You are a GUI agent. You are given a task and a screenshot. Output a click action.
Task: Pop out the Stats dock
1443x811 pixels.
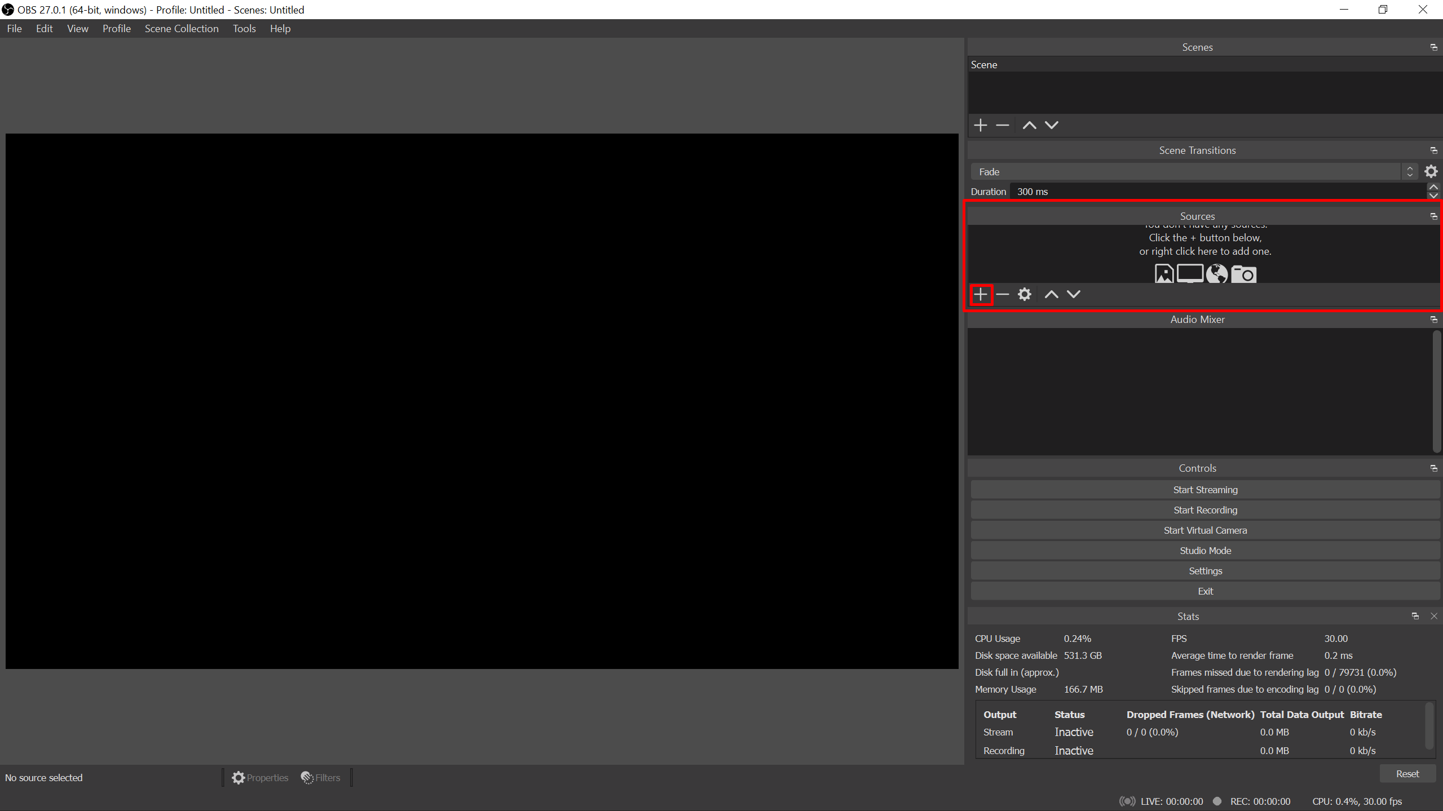(x=1415, y=616)
